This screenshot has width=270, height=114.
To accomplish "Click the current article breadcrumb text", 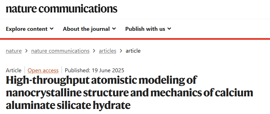I will click(133, 51).
